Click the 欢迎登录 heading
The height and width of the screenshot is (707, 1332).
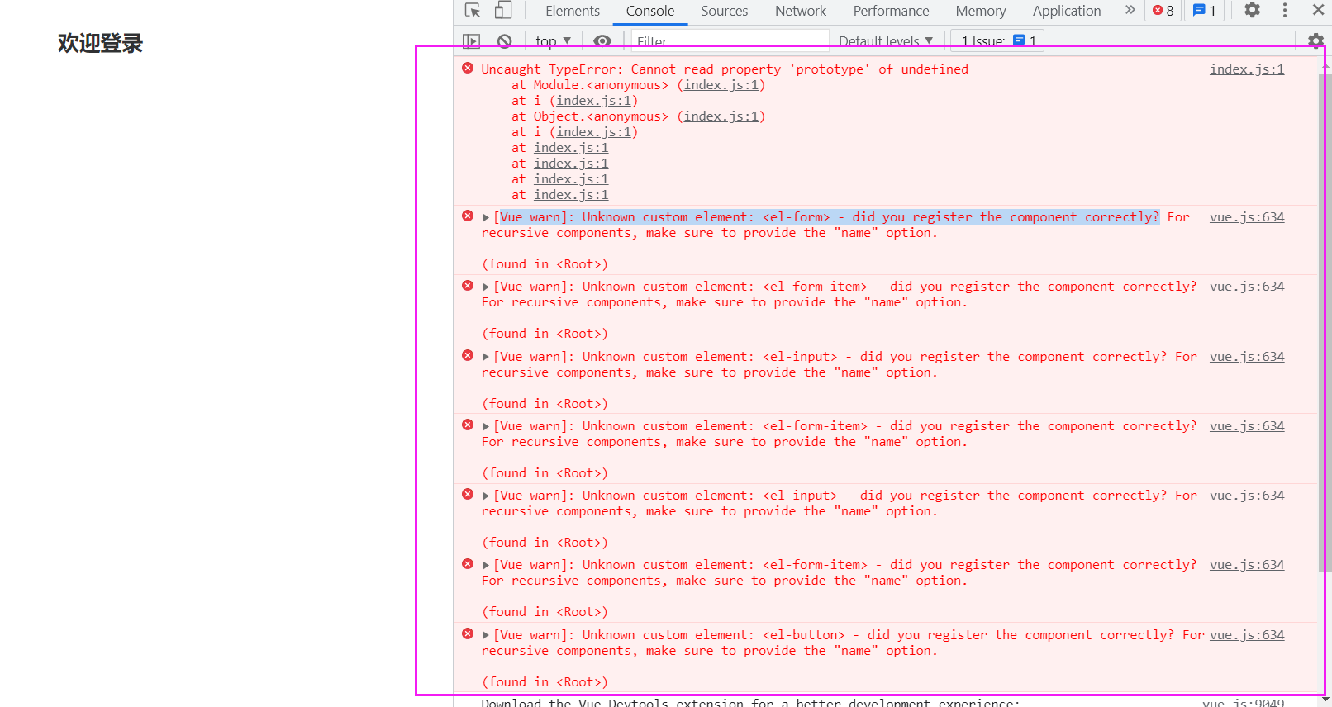click(101, 43)
